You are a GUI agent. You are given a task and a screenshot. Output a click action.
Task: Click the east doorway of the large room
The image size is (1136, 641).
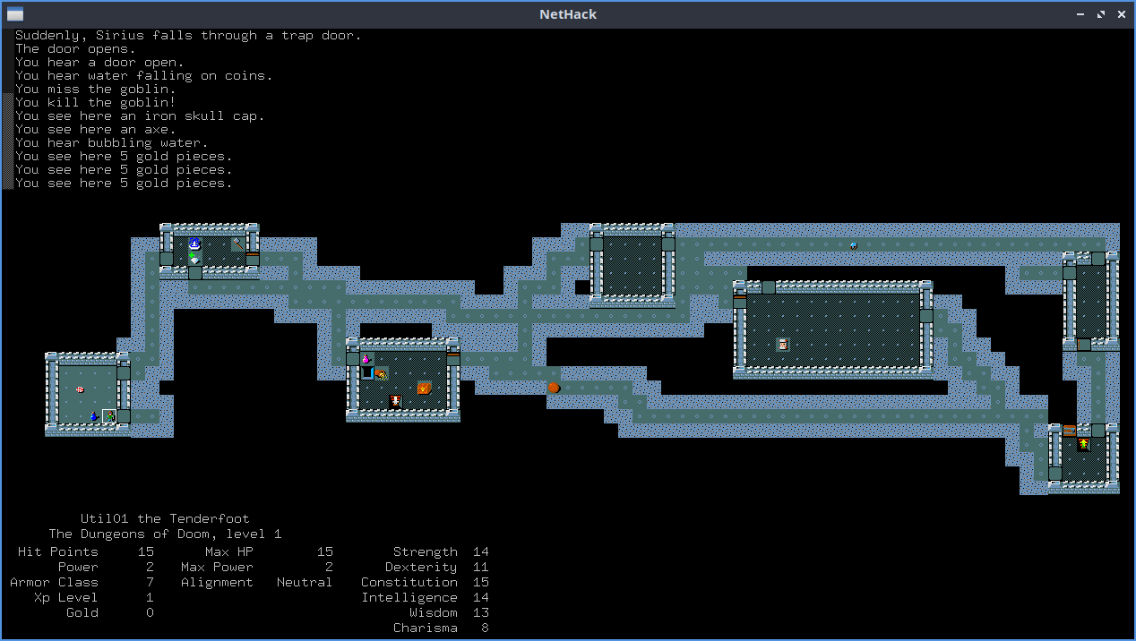[x=926, y=316]
